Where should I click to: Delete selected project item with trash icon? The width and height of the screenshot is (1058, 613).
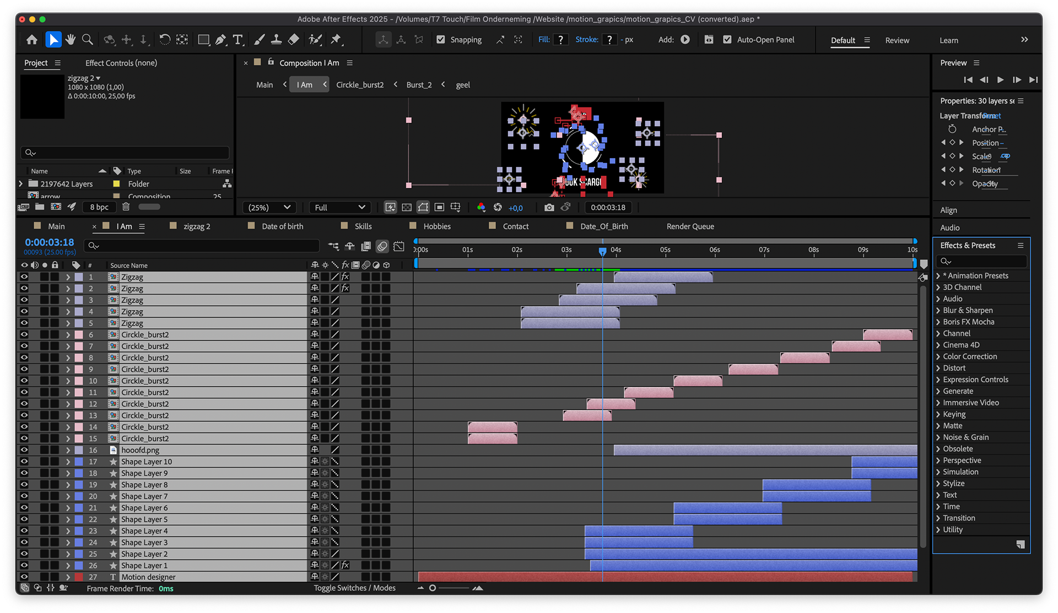(126, 207)
